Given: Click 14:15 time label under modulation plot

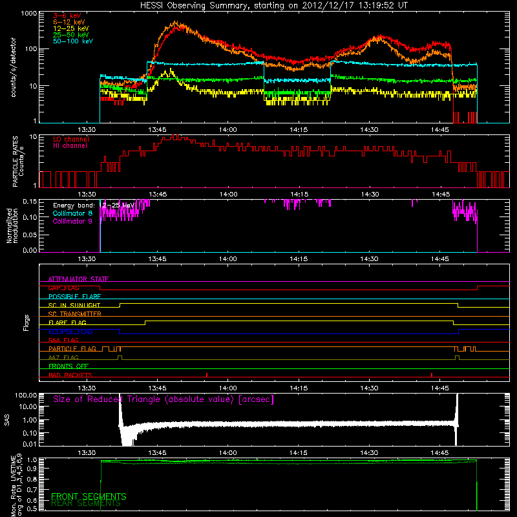Looking at the screenshot, I should 299,259.
